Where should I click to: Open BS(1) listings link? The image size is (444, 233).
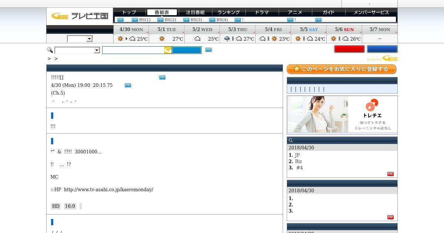[145, 20]
